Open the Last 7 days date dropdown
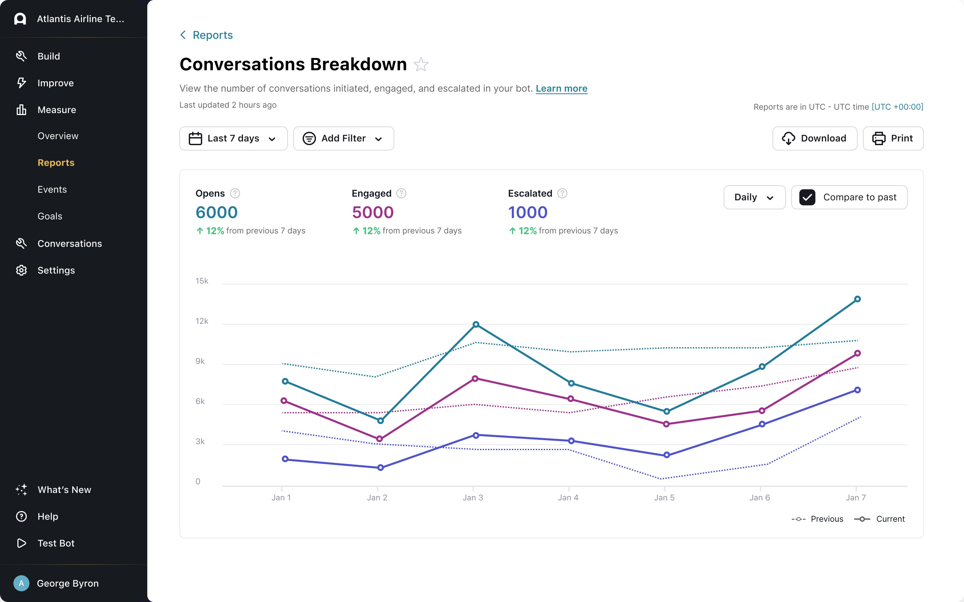 click(x=233, y=138)
